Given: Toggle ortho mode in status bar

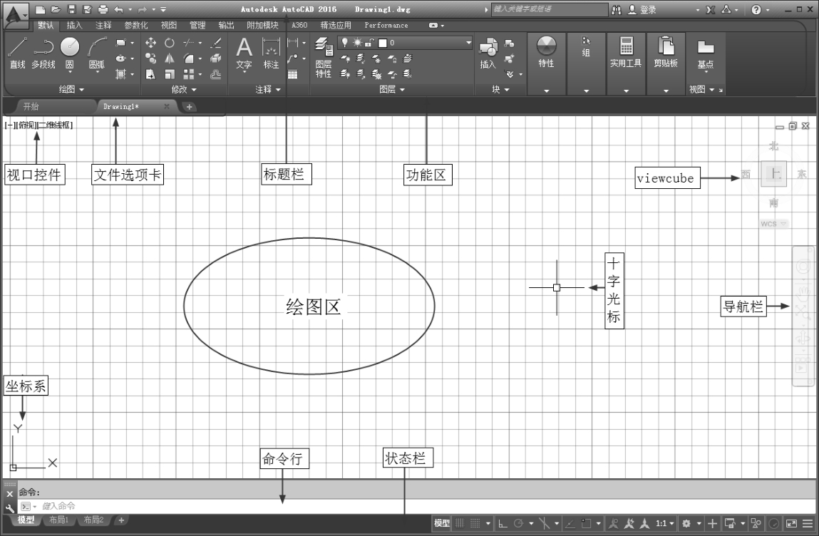Looking at the screenshot, I should click(503, 523).
